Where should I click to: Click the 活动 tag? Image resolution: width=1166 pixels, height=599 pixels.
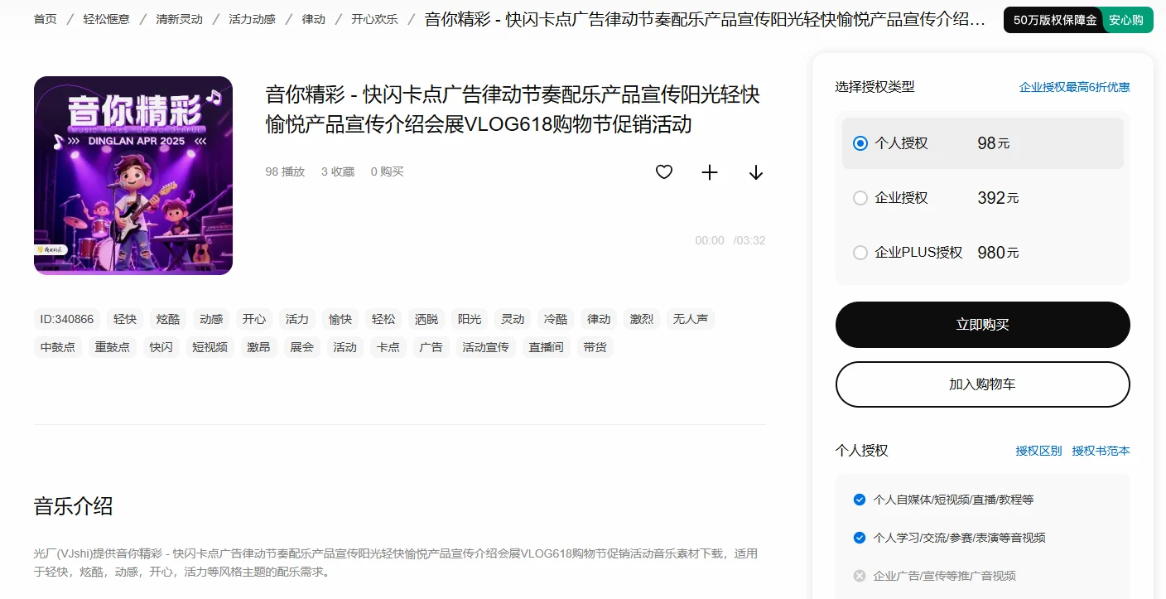(x=345, y=347)
